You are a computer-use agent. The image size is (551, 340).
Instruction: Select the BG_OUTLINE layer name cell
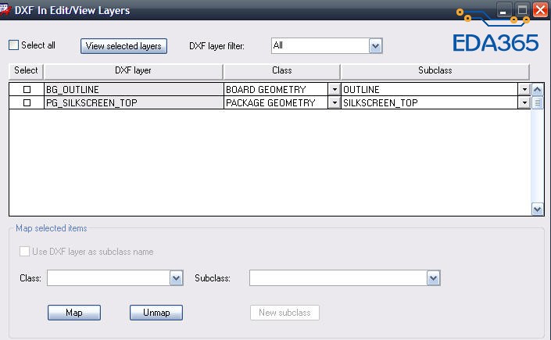(134, 90)
